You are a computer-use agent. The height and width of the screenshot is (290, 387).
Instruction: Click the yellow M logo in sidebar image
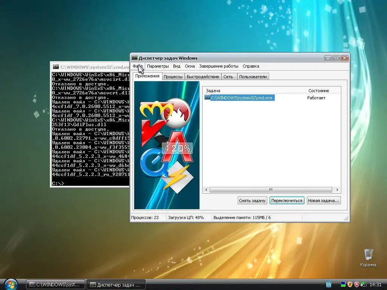point(156,110)
